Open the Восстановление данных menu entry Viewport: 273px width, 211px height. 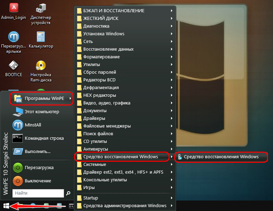click(x=125, y=49)
